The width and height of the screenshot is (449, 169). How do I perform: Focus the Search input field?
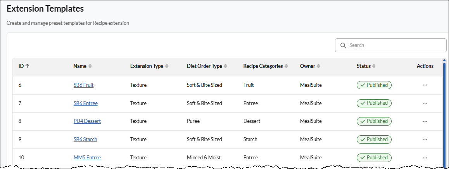pyautogui.click(x=390, y=45)
